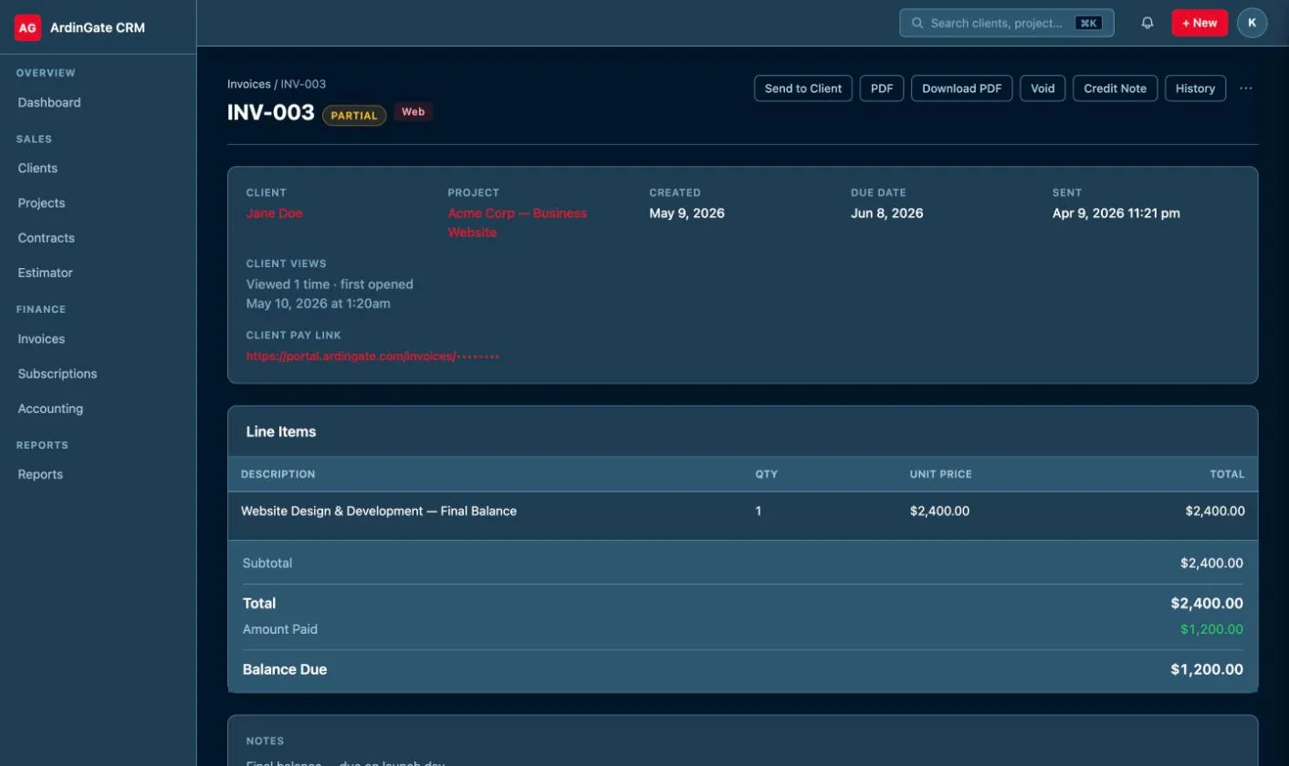Click the Line Items section title
The height and width of the screenshot is (766, 1289).
pyautogui.click(x=281, y=431)
